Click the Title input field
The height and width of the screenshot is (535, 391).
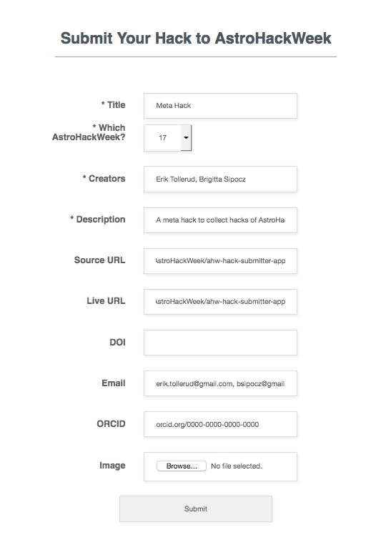(220, 106)
